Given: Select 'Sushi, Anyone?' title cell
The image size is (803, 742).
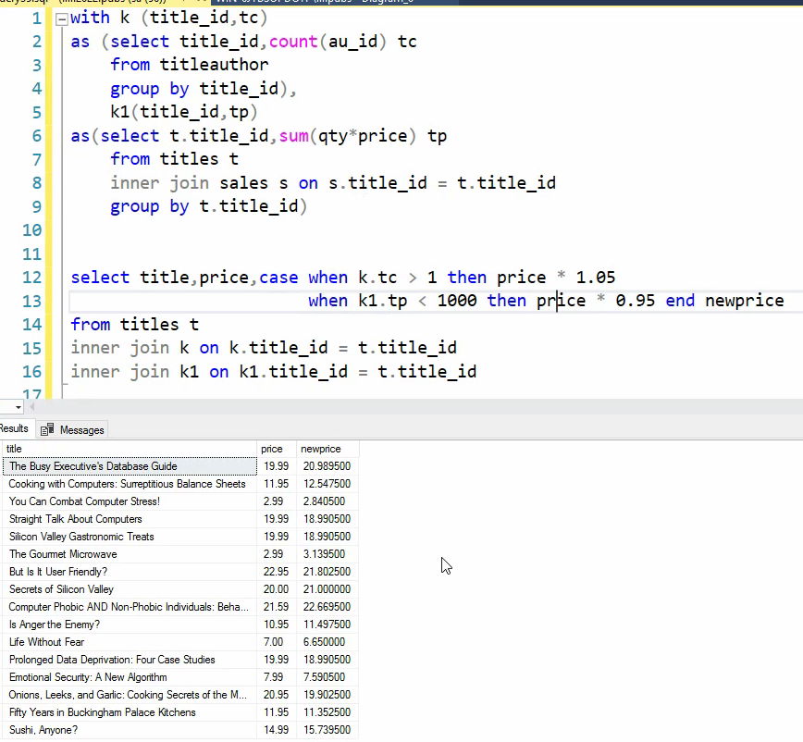Looking at the screenshot, I should point(130,730).
